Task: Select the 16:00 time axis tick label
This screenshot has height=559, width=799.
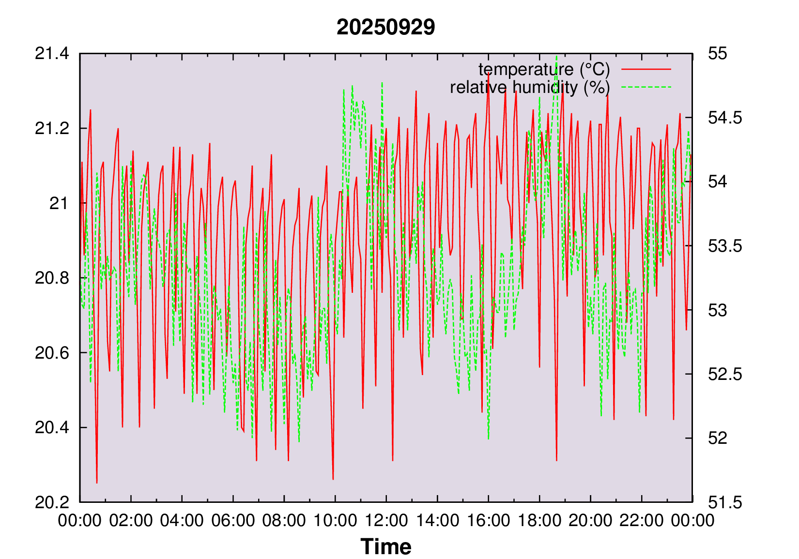Action: [488, 521]
